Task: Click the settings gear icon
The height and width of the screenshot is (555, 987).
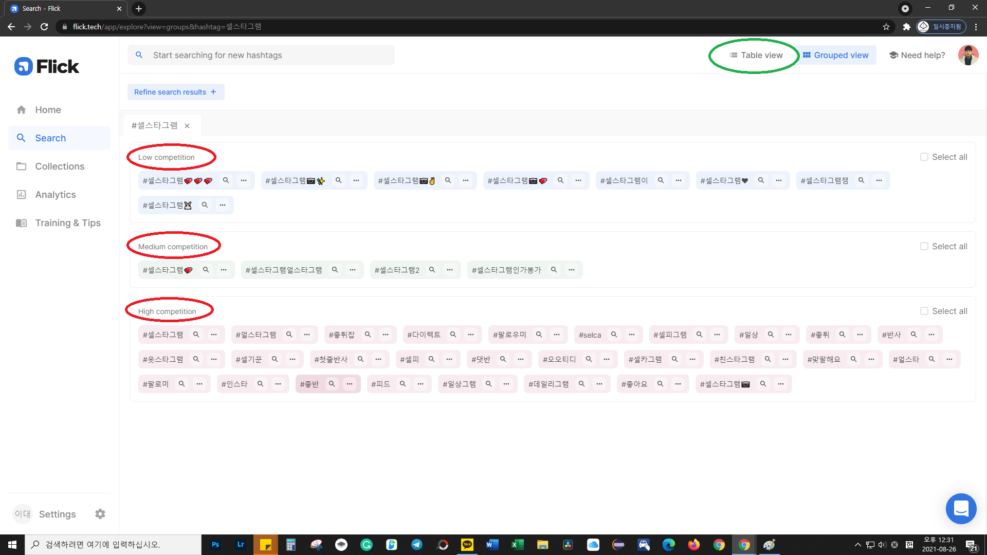Action: click(x=100, y=514)
